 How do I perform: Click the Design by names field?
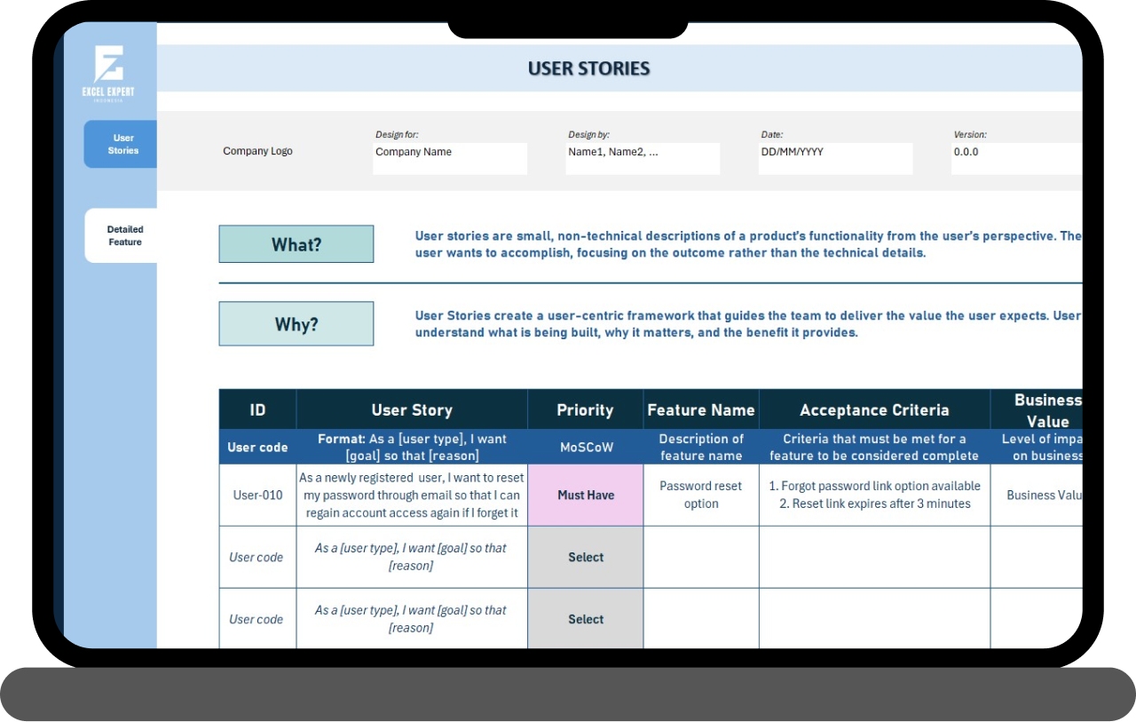pyautogui.click(x=642, y=158)
